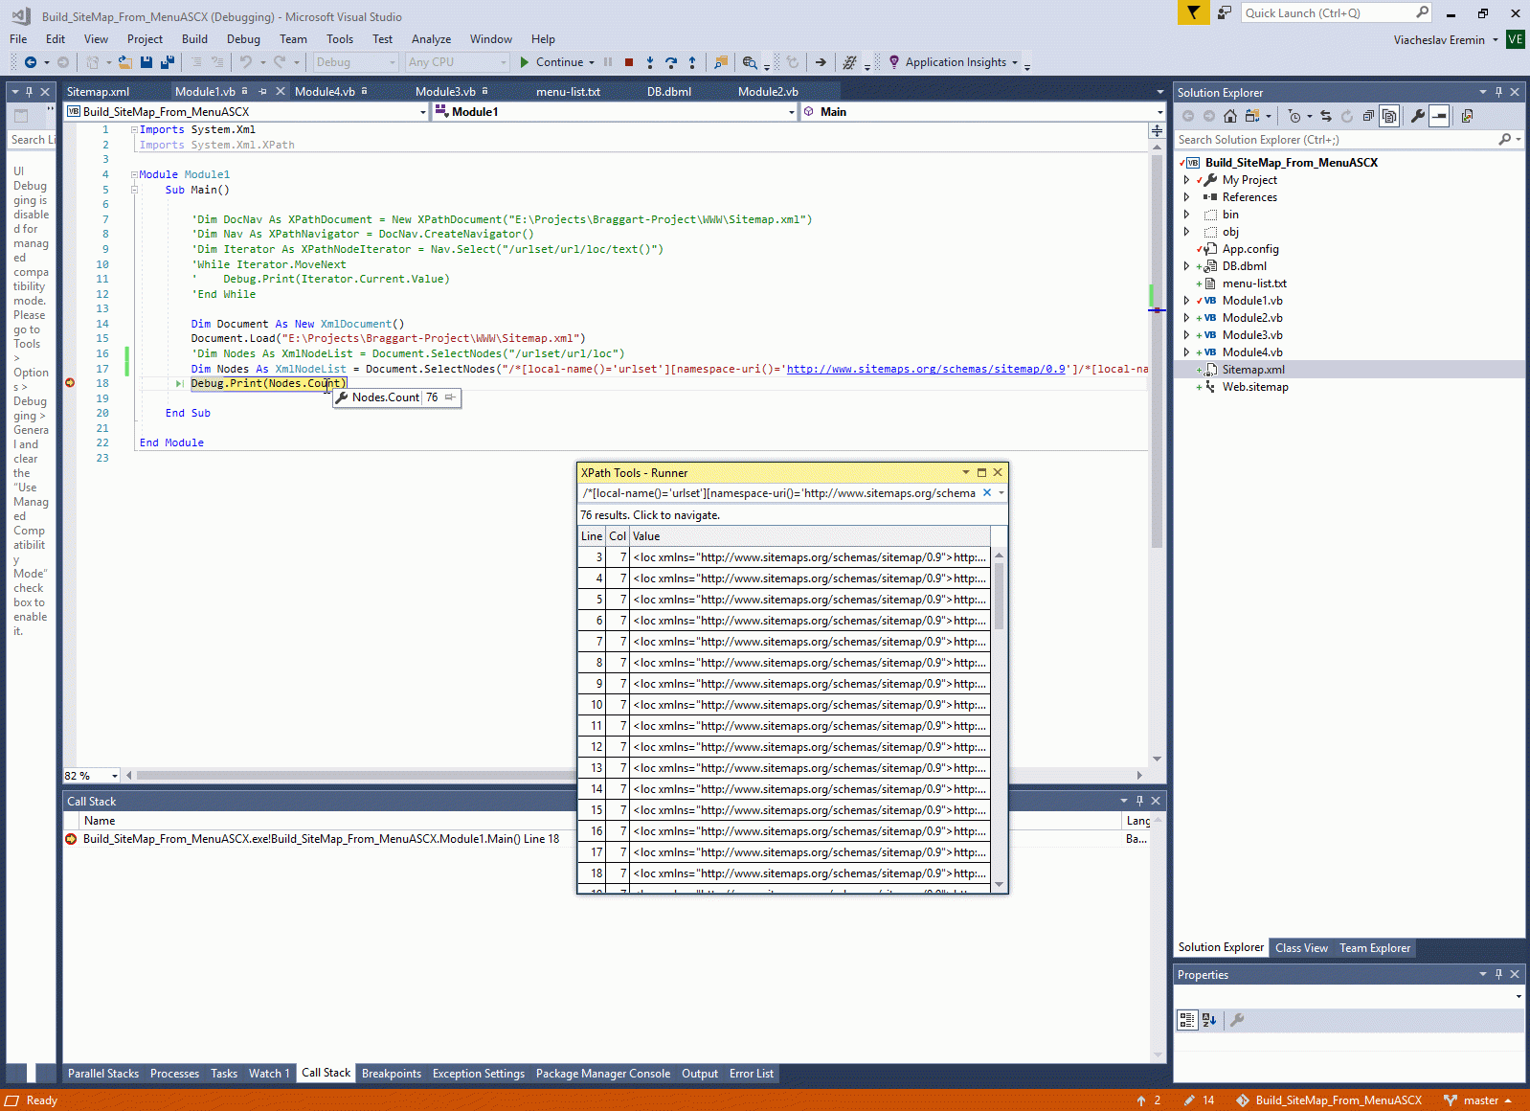
Task: Toggle auto-hide pin on Solution Explorer
Action: coord(1498,92)
